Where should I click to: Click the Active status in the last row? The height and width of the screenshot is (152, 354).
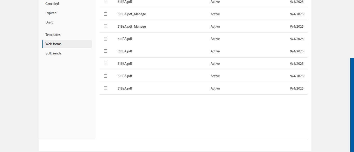coord(215,88)
